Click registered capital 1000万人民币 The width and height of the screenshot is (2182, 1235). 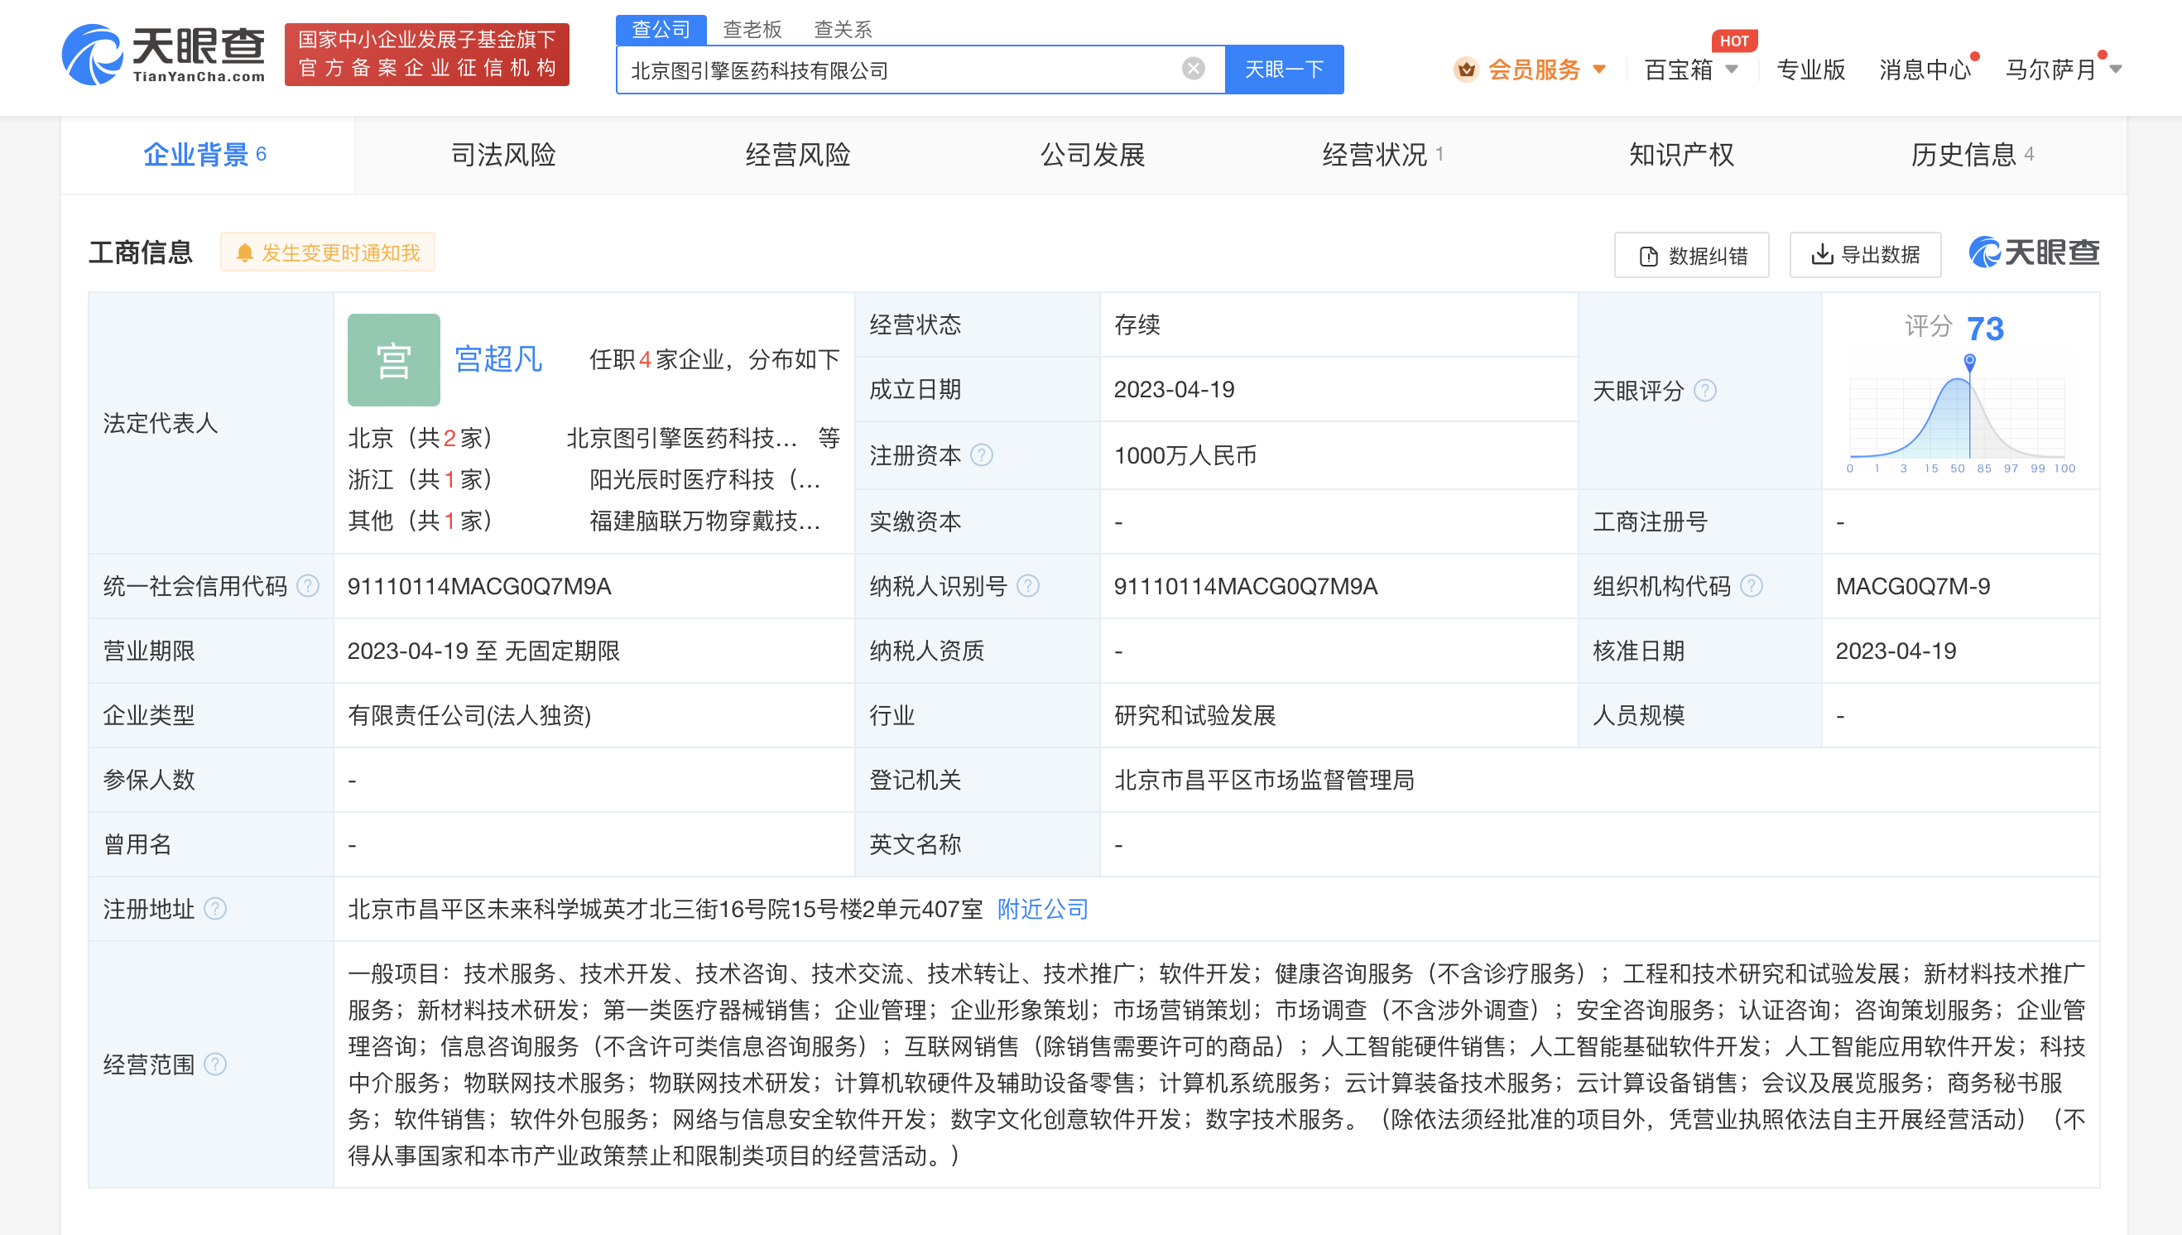pos(1185,455)
